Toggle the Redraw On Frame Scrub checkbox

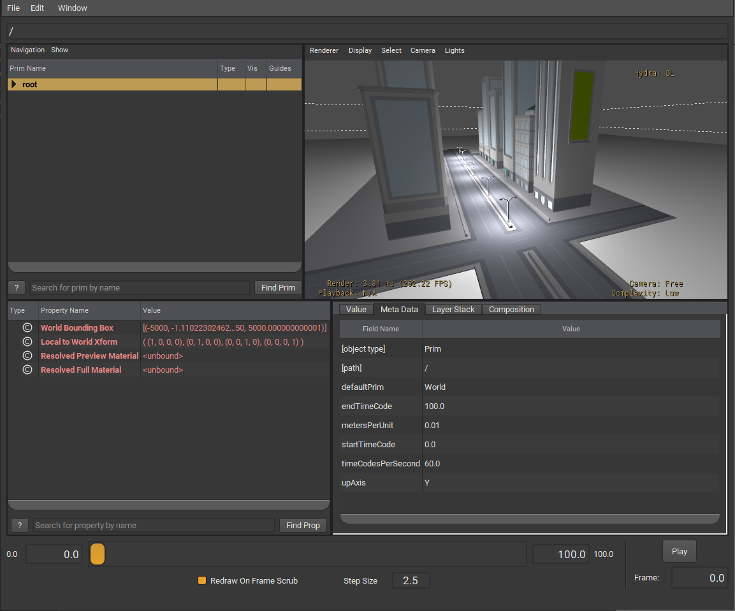tap(202, 580)
